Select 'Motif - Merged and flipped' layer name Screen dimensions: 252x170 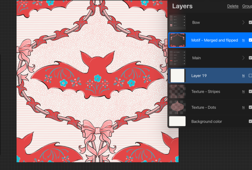[x=214, y=40]
